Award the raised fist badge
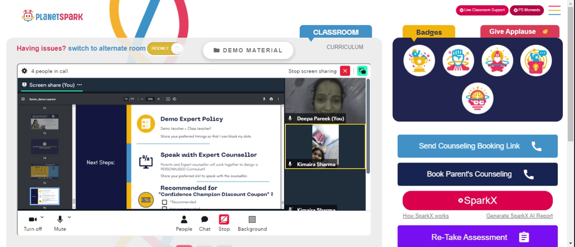This screenshot has height=247, width=575. tap(458, 60)
